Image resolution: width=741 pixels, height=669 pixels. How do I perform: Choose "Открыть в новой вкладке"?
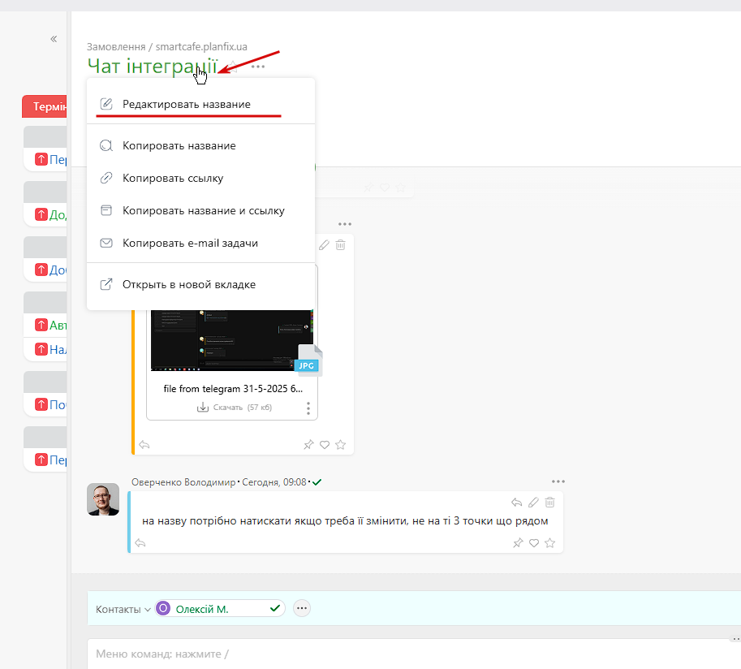pos(200,285)
